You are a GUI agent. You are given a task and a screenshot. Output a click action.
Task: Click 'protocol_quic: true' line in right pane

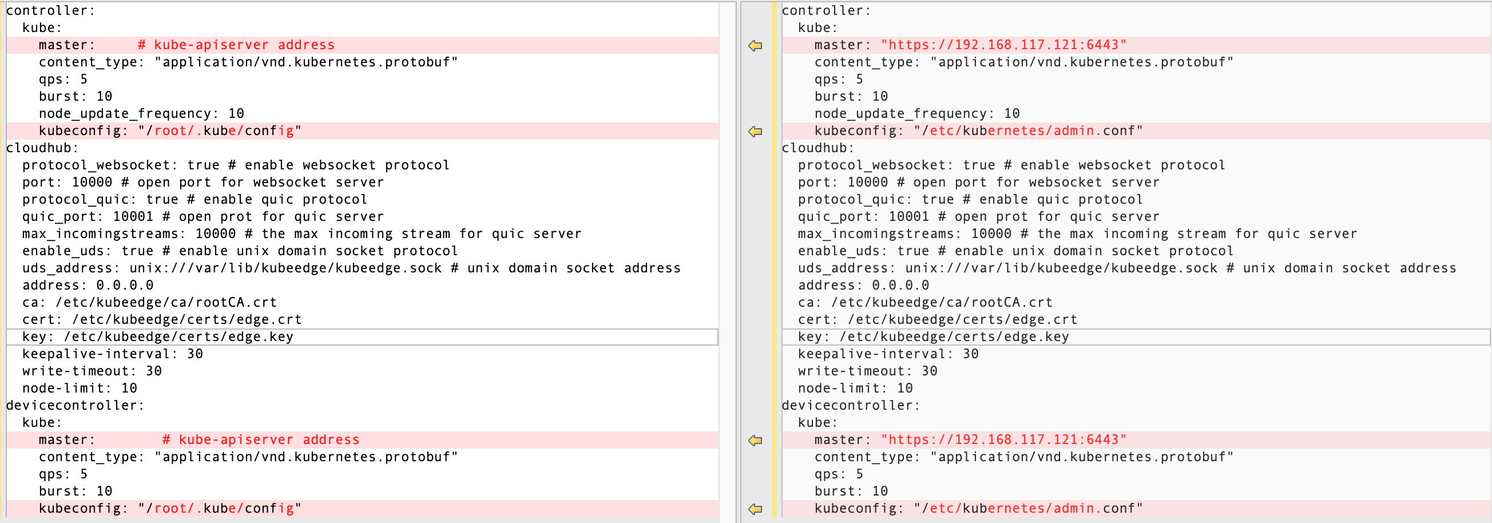[x=970, y=199]
